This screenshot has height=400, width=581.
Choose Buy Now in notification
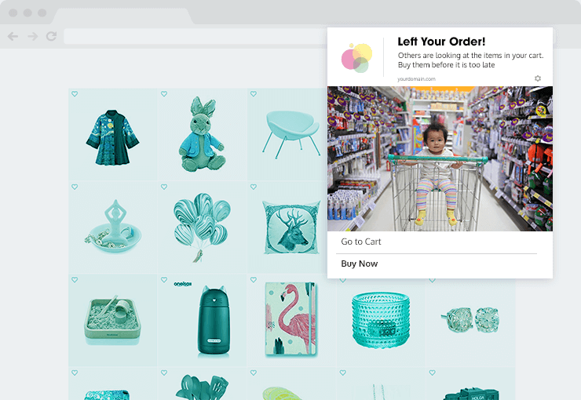[360, 264]
